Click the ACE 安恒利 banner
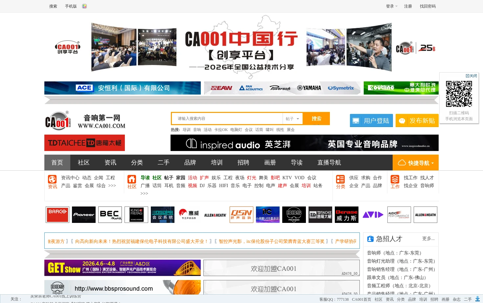This screenshot has height=303, width=483. 123,88
